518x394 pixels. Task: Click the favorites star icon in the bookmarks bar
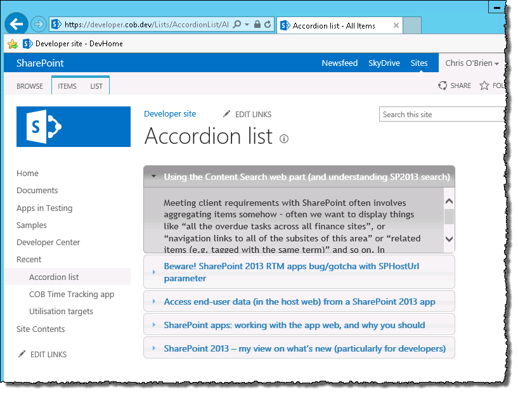pyautogui.click(x=13, y=44)
